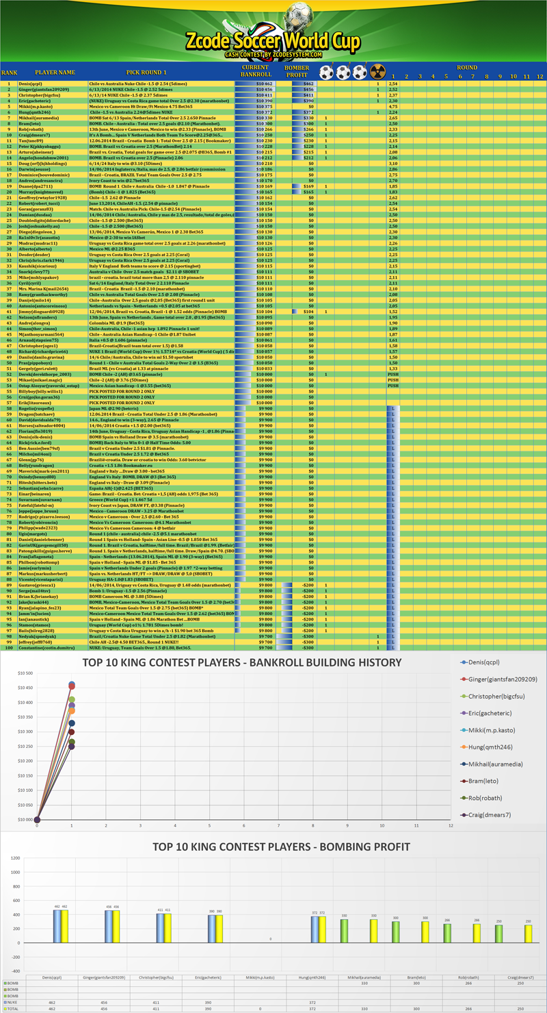This screenshot has height=1013, width=547.
Task: Select Ginger(giantsfan209209) in the rank 2 table row
Action: (x=44, y=89)
